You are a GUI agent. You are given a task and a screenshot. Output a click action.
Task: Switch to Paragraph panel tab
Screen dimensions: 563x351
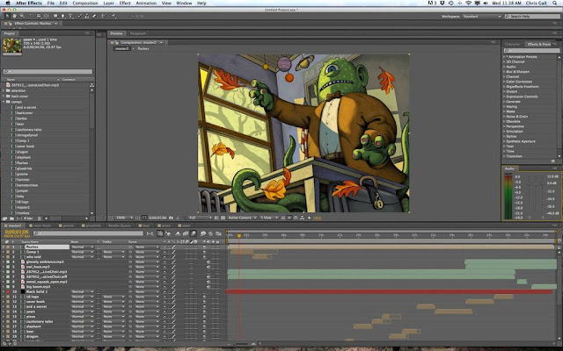click(x=138, y=33)
